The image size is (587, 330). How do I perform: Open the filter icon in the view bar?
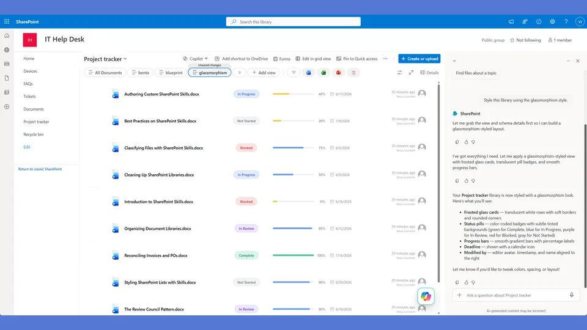pos(294,73)
